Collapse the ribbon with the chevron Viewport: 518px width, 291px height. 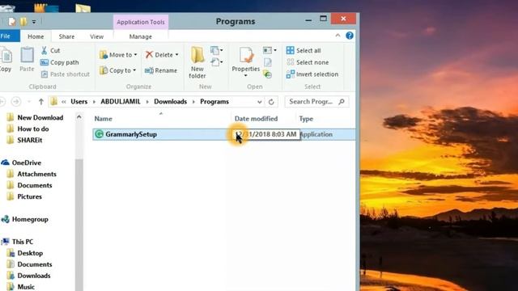(338, 36)
